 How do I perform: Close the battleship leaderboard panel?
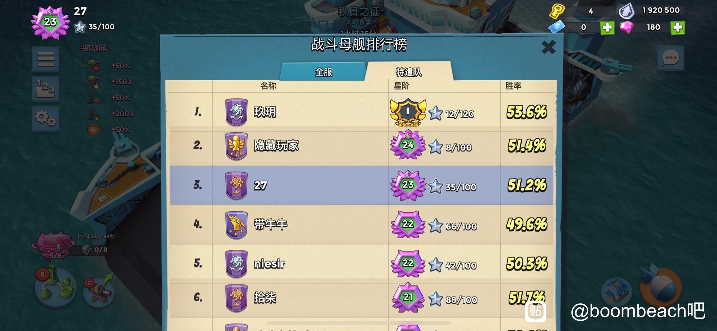(x=549, y=47)
